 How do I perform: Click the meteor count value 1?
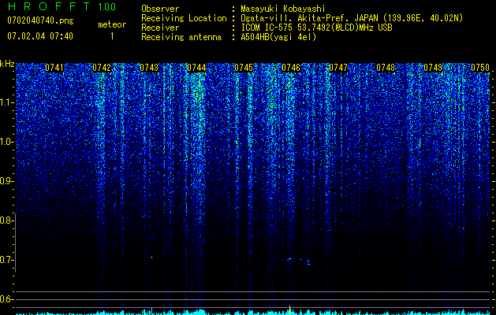click(x=112, y=36)
